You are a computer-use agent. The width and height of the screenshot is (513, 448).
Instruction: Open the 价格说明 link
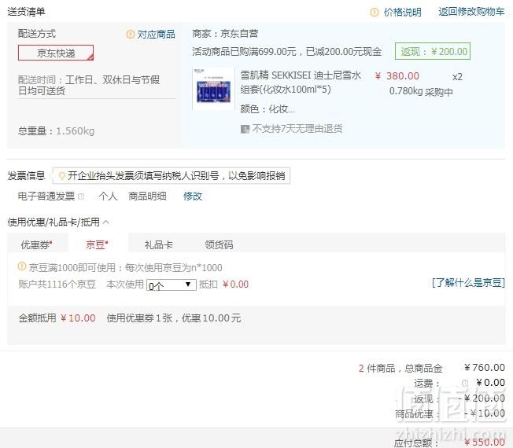402,13
